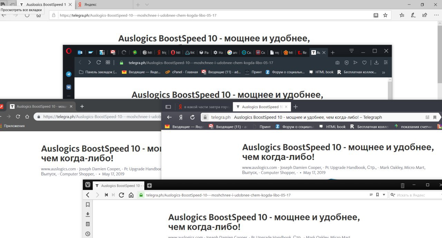The image size is (442, 238).
Task: Open the reading view in the Edge address bar
Action: point(376,15)
